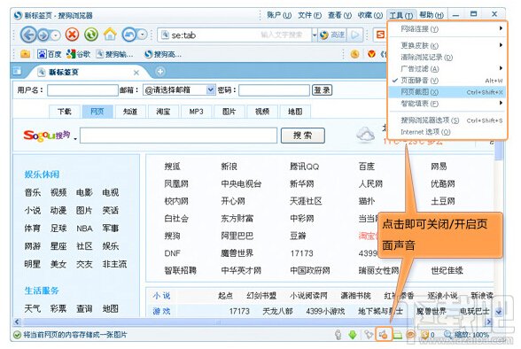Click the green Refresh icon
The height and width of the screenshot is (349, 521).
[91, 35]
